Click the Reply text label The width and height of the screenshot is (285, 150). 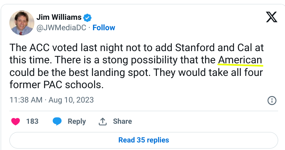(77, 121)
